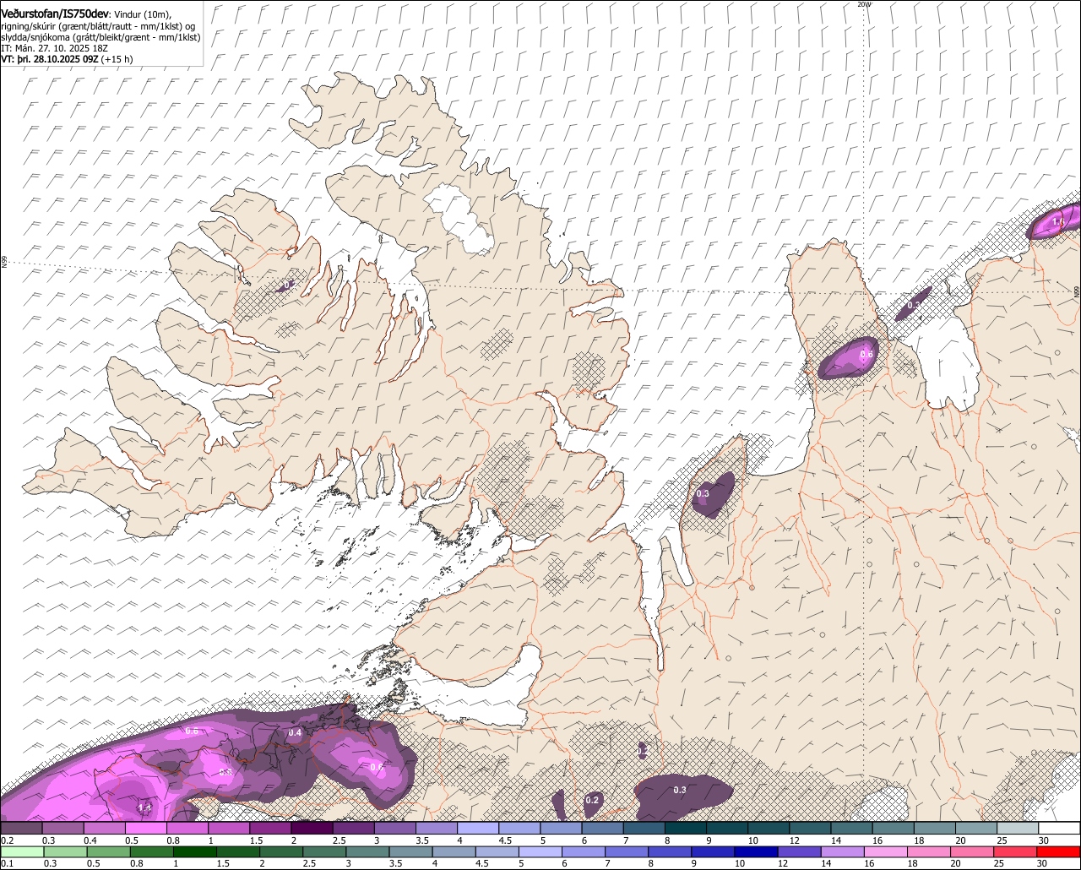Pick the green 0.5 swatch, lower rain legend
This screenshot has width=1081, height=870.
(108, 852)
